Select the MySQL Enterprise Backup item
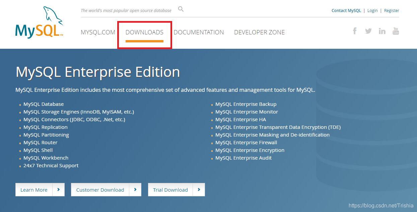 [x=246, y=104]
